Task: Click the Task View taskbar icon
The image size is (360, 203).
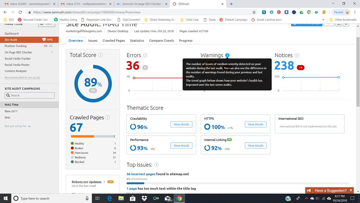Action: pos(97,198)
